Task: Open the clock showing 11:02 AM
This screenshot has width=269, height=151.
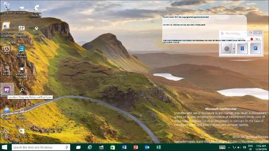Action: click(261, 147)
